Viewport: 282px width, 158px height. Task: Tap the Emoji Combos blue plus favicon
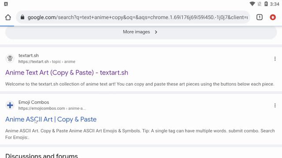tap(10, 105)
